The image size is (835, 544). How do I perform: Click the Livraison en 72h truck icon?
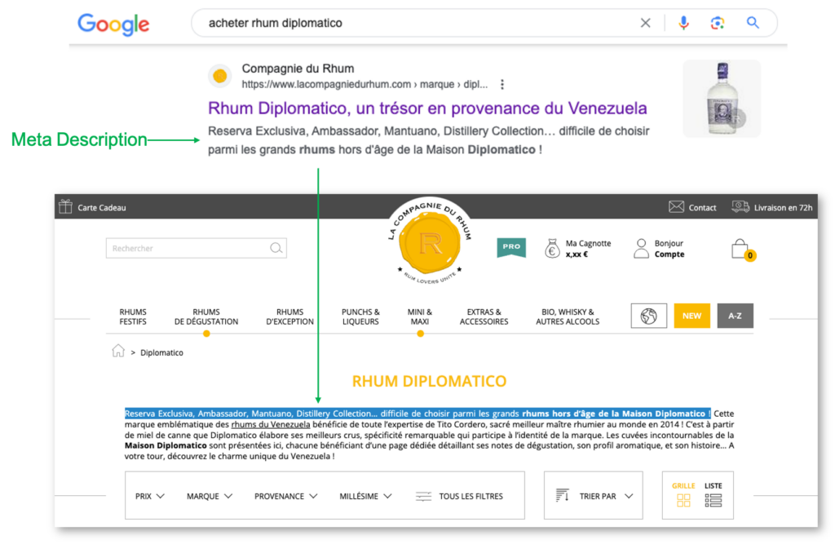pos(740,206)
